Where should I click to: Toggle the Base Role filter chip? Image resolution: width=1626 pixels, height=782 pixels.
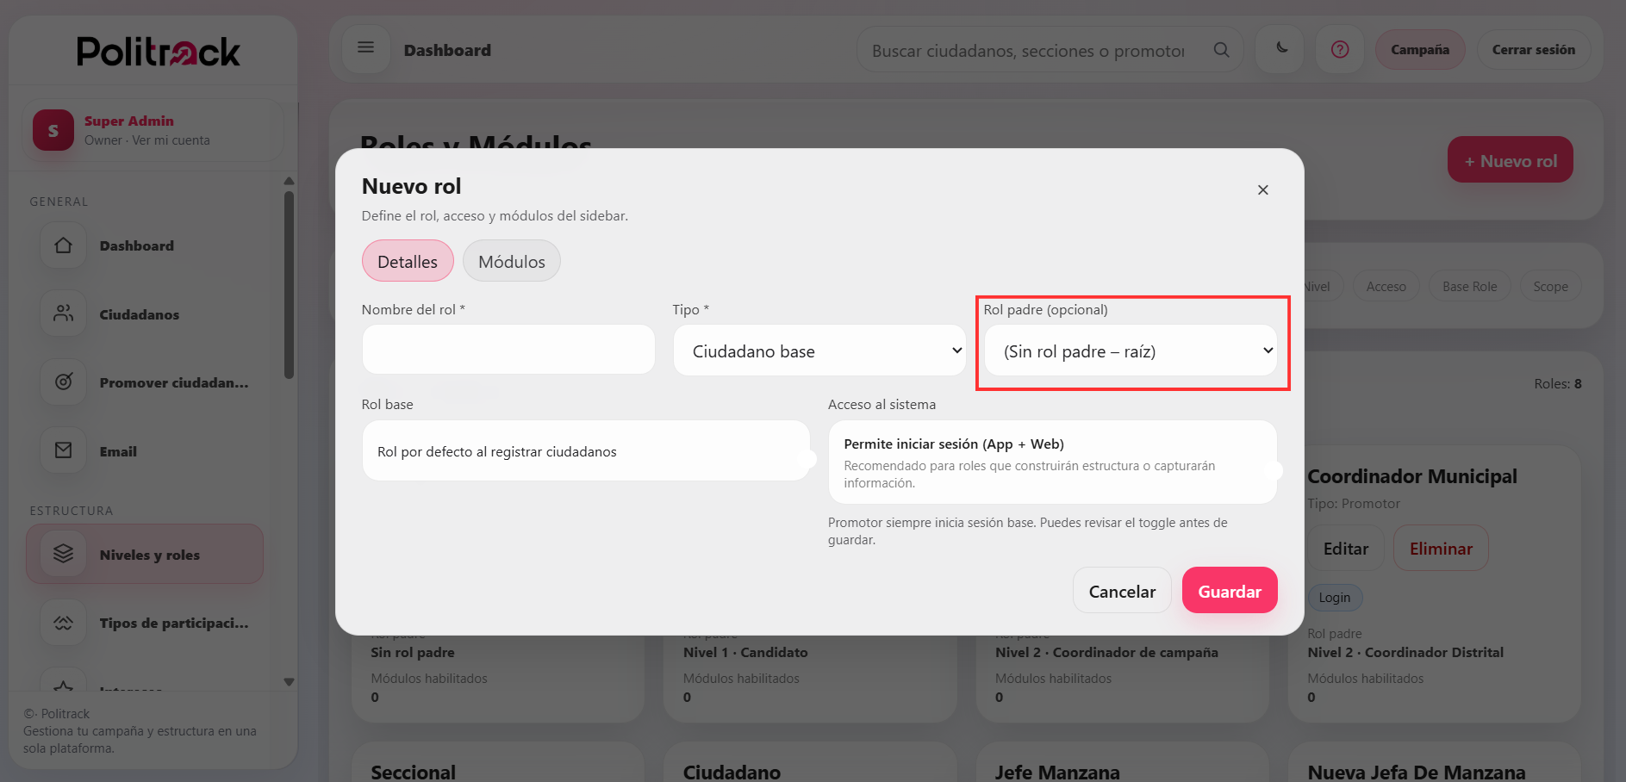(x=1469, y=286)
